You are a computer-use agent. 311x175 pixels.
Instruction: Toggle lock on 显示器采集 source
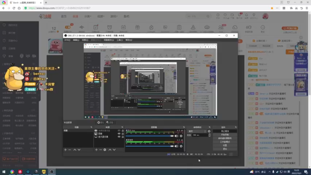[122, 137]
